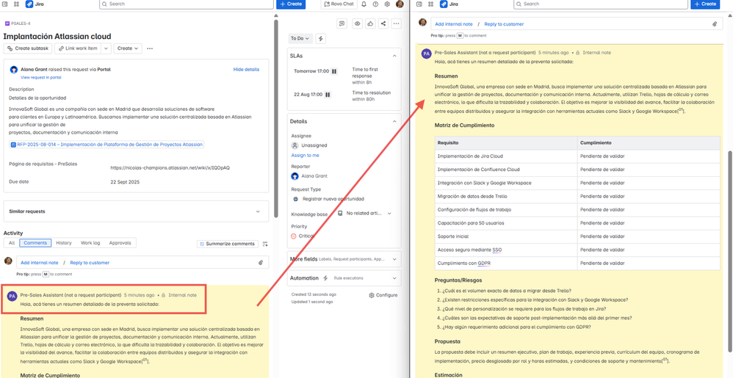Click Add internal note in the right window

point(454,23)
